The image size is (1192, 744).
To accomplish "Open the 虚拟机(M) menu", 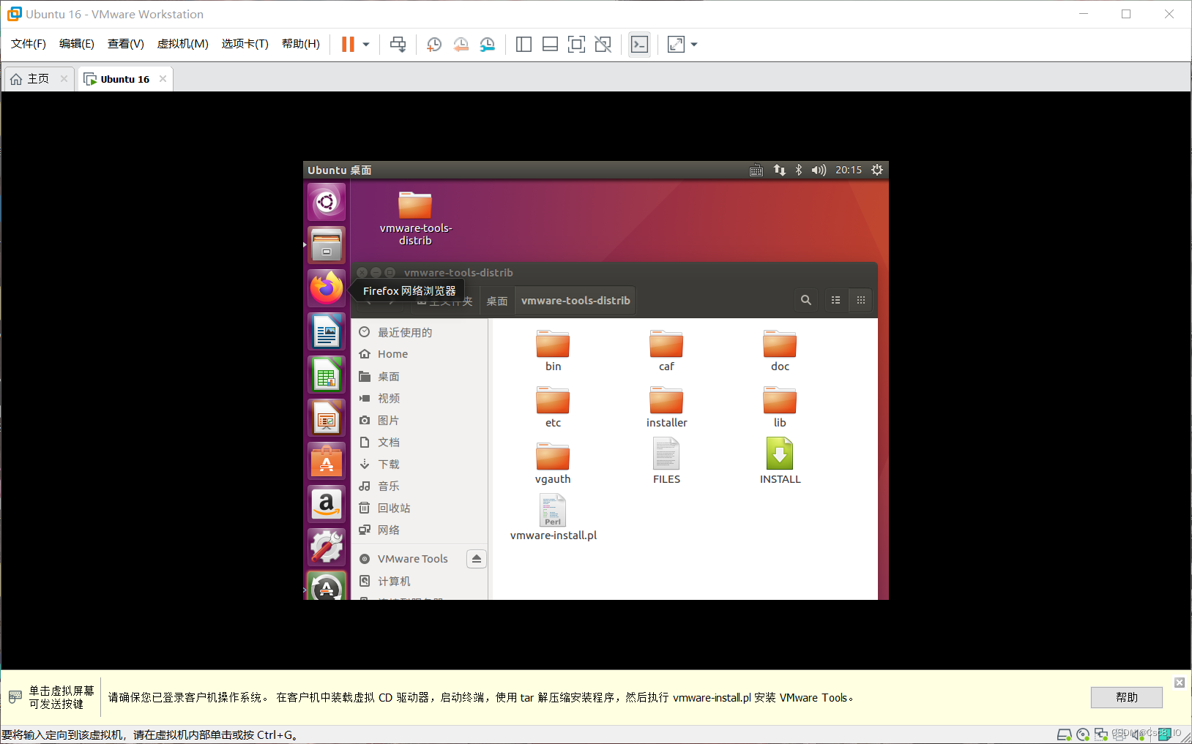I will point(183,44).
